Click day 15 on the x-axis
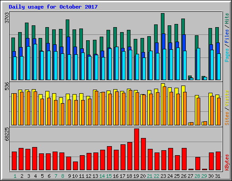 coord(109,176)
